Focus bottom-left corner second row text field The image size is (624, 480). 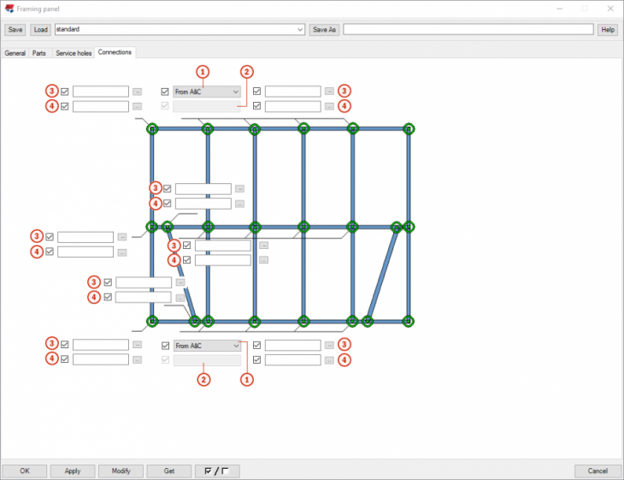click(x=101, y=359)
